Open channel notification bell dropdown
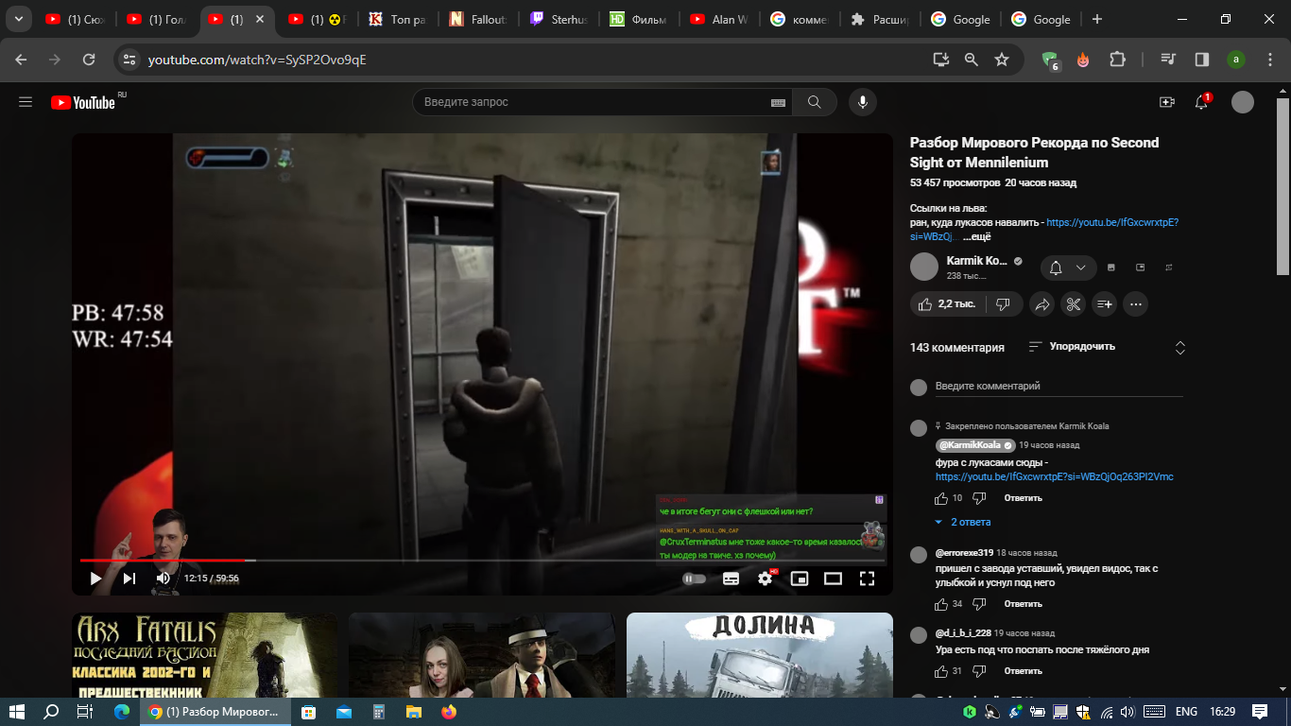 click(x=1069, y=268)
